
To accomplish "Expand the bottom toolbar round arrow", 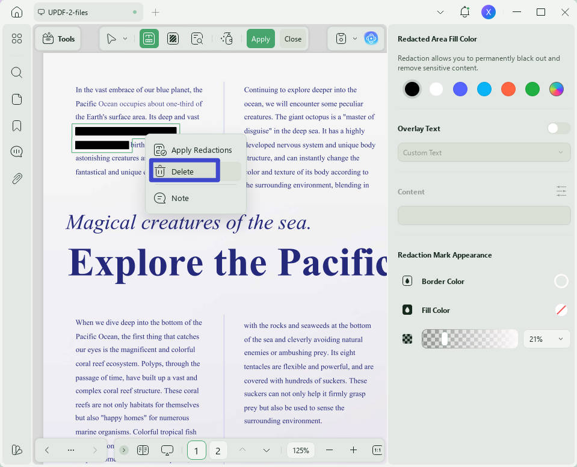I will pos(124,450).
